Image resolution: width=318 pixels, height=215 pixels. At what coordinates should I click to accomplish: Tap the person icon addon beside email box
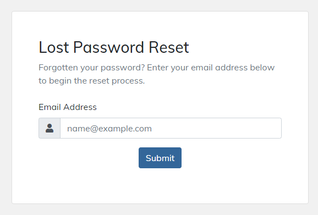(x=50, y=128)
